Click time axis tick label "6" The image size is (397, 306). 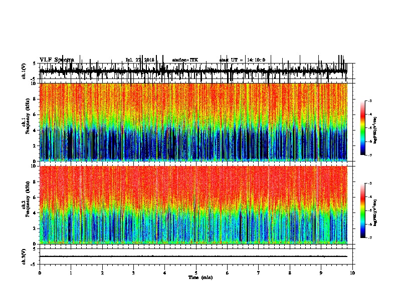[x=227, y=273]
